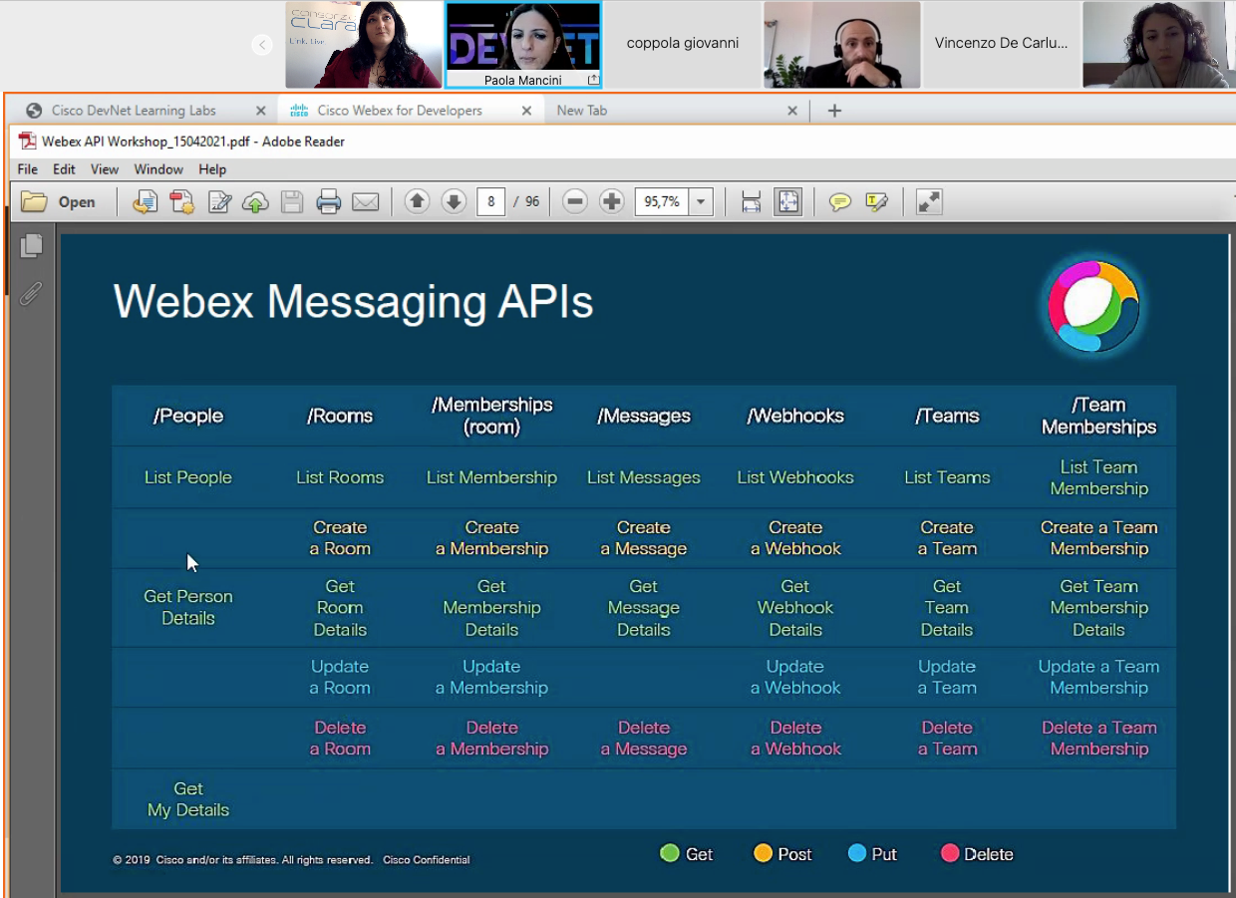This screenshot has width=1236, height=898.
Task: Open the zoom percentage dropdown arrow
Action: (701, 202)
